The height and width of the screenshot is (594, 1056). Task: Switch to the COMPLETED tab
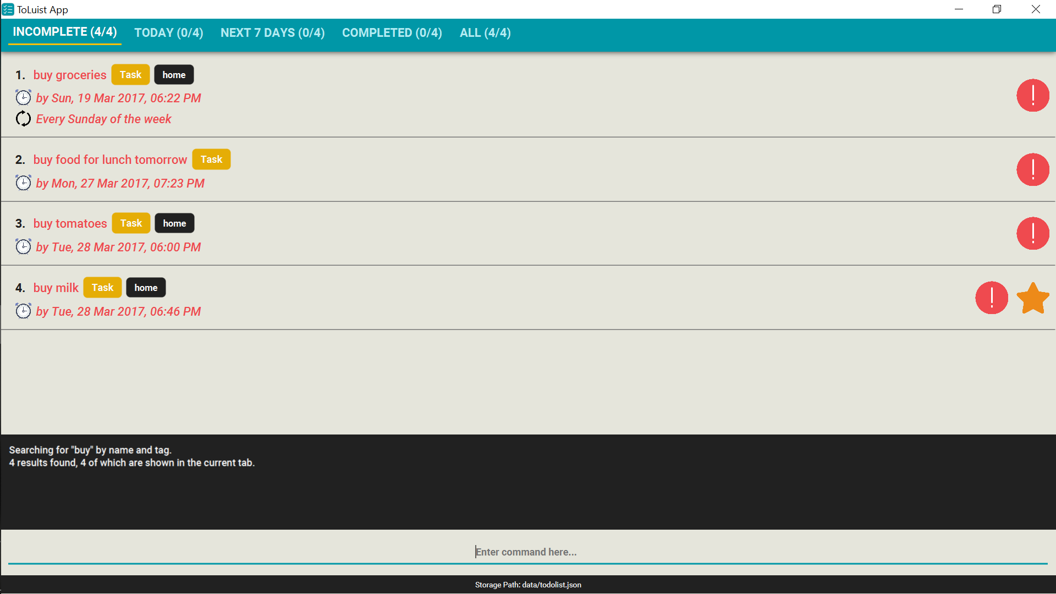point(392,32)
